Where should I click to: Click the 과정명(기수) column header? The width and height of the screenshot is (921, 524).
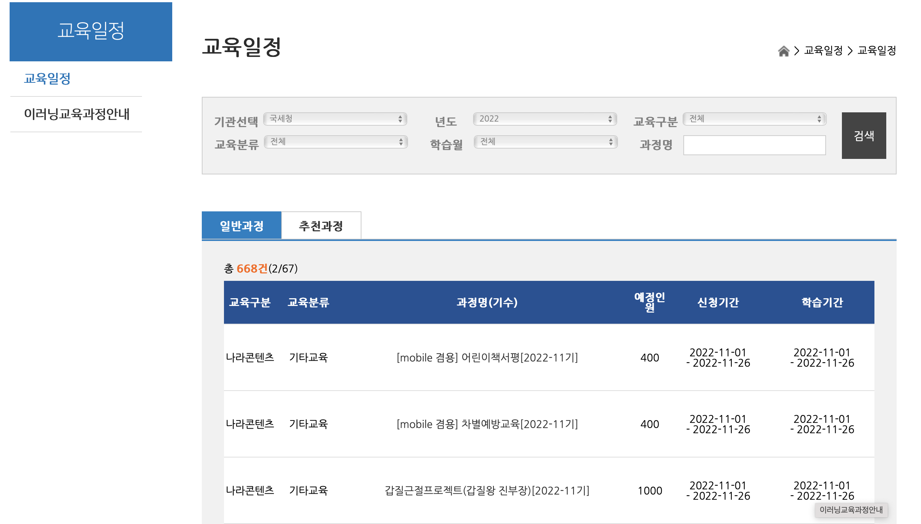click(487, 302)
